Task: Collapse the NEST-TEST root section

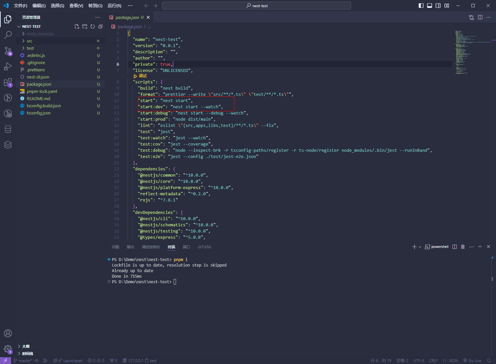Action: point(19,26)
